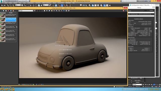
Task: Toggle Keyboard Shortcut Override
Action: (56, 5)
